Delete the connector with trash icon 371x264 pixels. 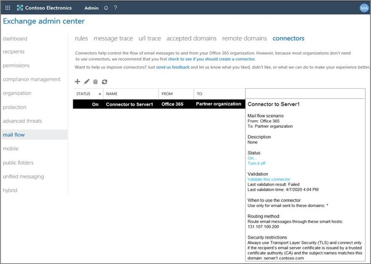click(95, 82)
